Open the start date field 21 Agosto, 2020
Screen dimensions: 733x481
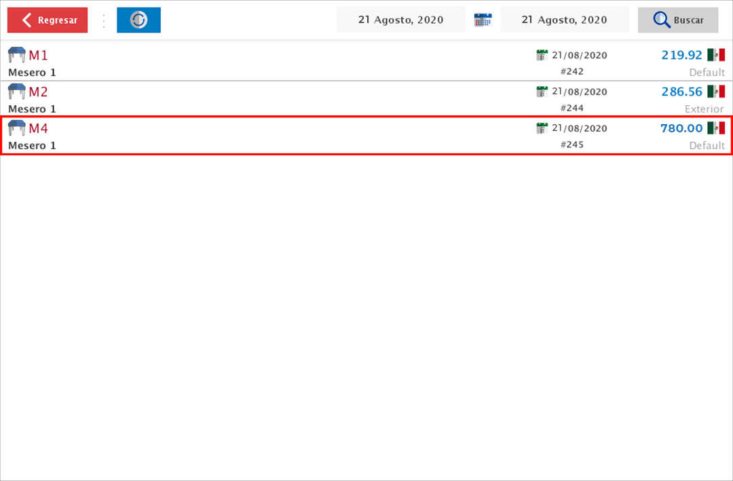click(x=401, y=20)
